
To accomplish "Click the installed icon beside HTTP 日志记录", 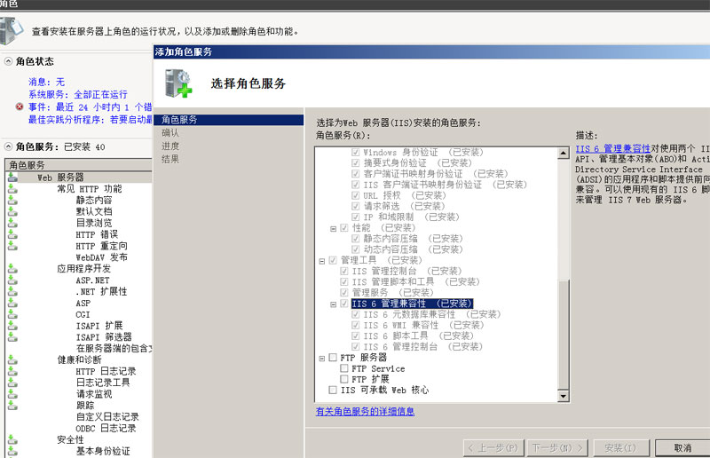I will pyautogui.click(x=12, y=371).
